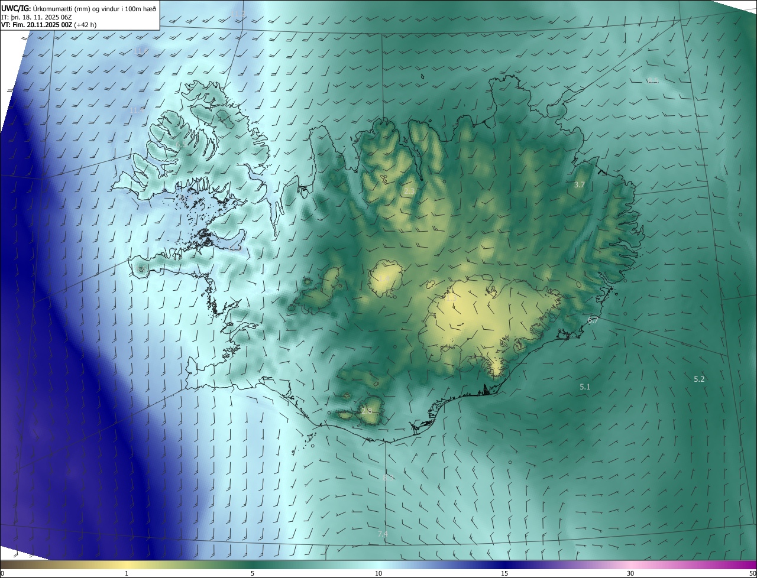
Task: Click the brown start of the colour scale
Action: (x=7, y=564)
